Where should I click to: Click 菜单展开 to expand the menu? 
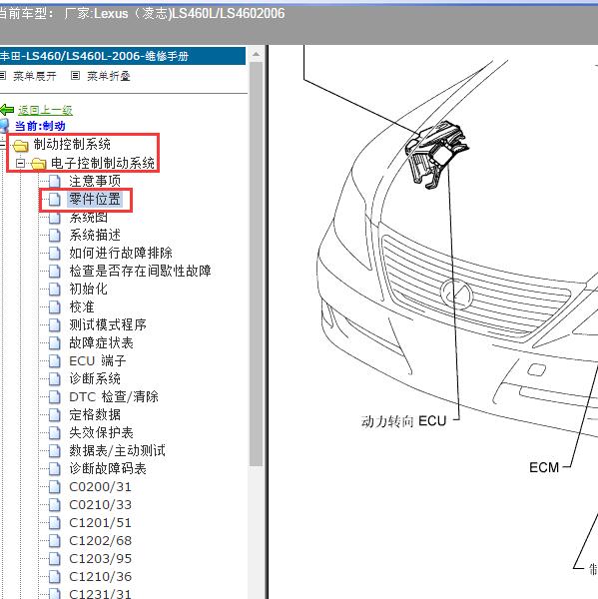click(34, 76)
